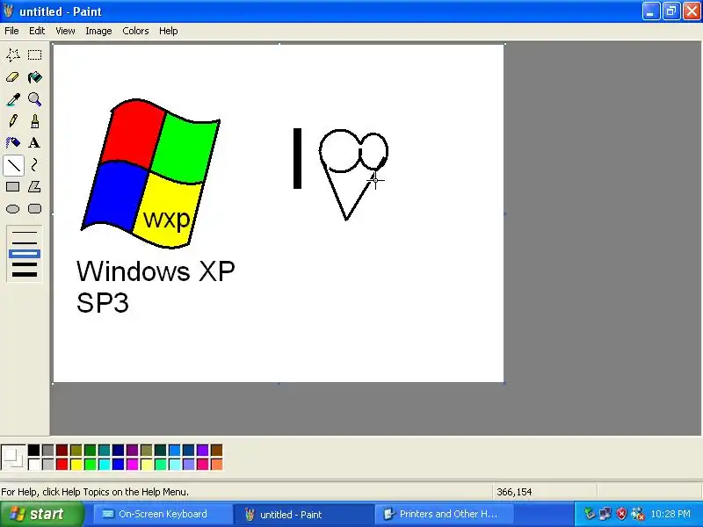Select the Rectangle shape tool
703x527 pixels.
[13, 187]
